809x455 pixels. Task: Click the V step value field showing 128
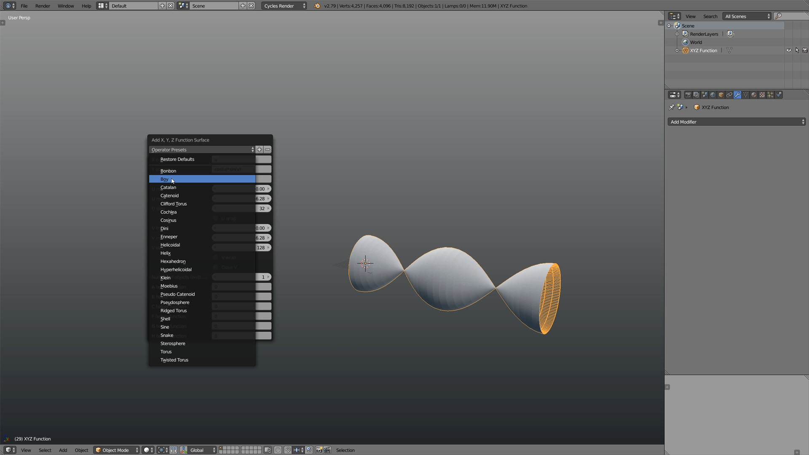[x=241, y=248]
